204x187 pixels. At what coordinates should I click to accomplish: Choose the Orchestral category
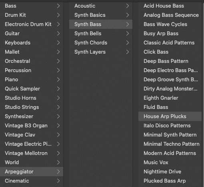click(x=32, y=61)
